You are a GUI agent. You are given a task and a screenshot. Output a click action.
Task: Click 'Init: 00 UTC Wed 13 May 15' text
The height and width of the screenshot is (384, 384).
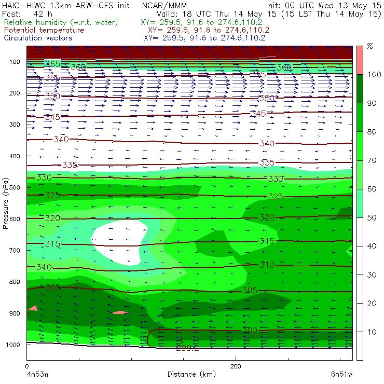[323, 6]
